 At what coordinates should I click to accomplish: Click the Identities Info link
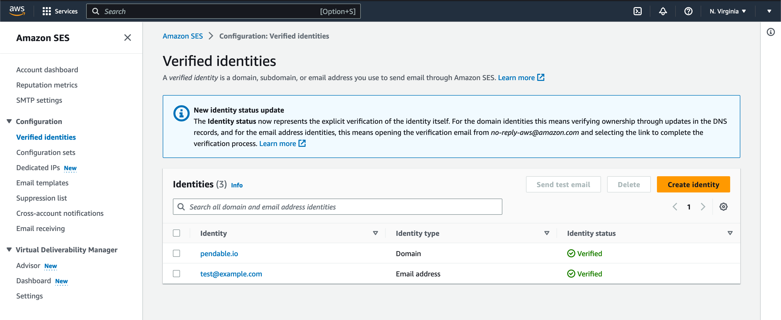pos(236,185)
